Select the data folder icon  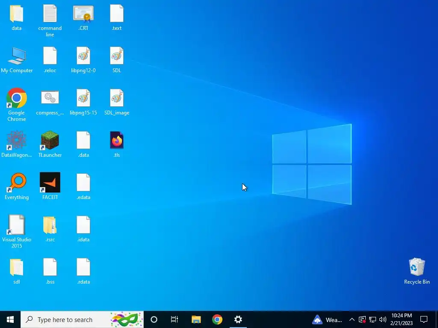[x=17, y=13]
